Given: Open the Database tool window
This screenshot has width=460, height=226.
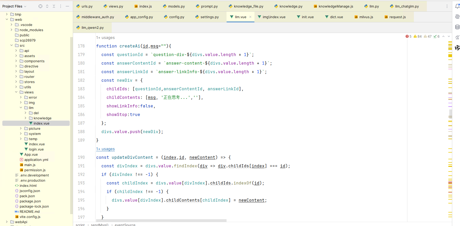Looking at the screenshot, I should [457, 27].
